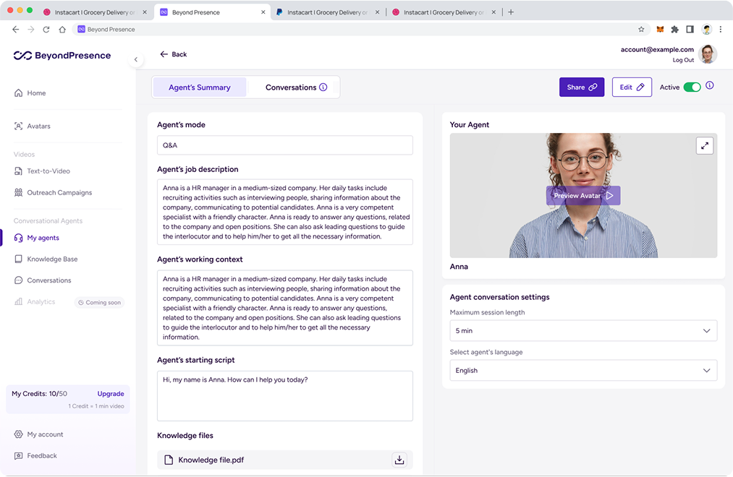Download the Knowledge file.pdf
The image size is (733, 477).
pos(399,460)
